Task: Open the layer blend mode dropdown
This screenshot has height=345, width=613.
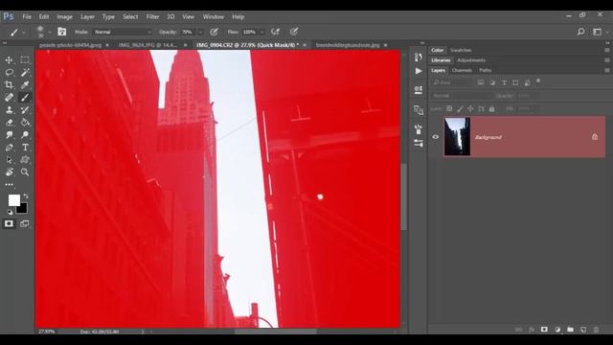Action: click(x=461, y=96)
